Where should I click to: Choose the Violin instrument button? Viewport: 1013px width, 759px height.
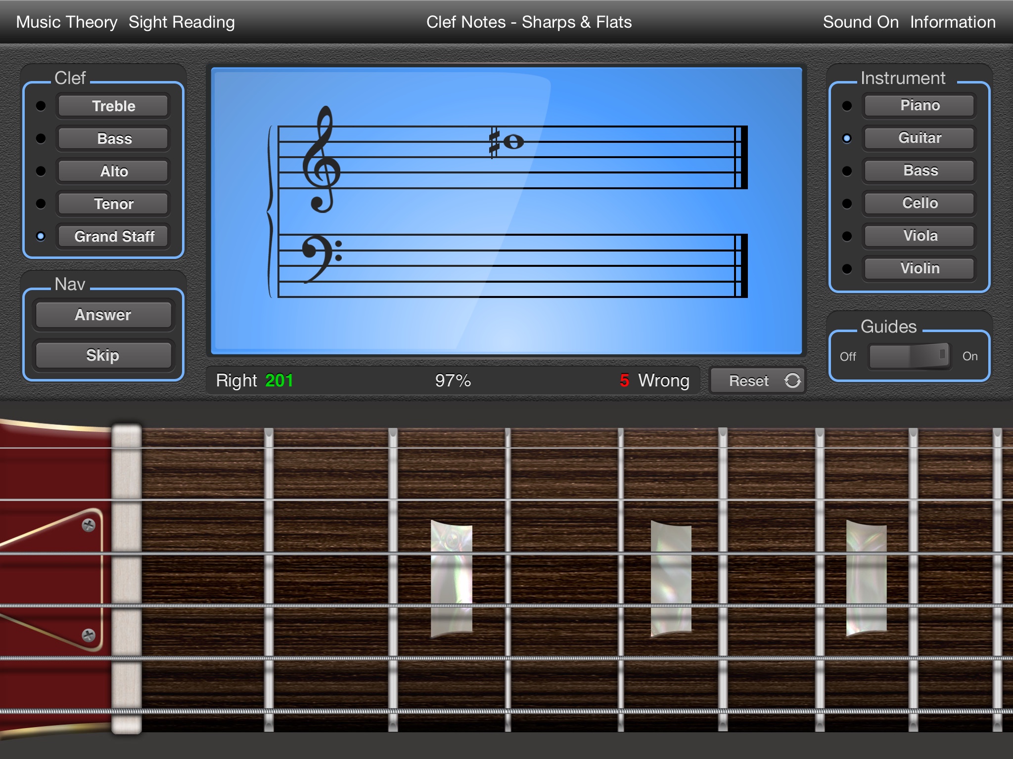click(920, 268)
